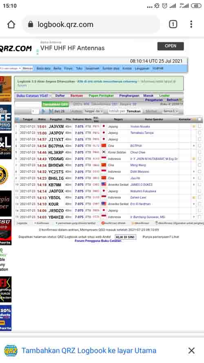Check the box for YC2STS row
Image resolution: width=204 pixels, height=363 pixels.
point(200,171)
